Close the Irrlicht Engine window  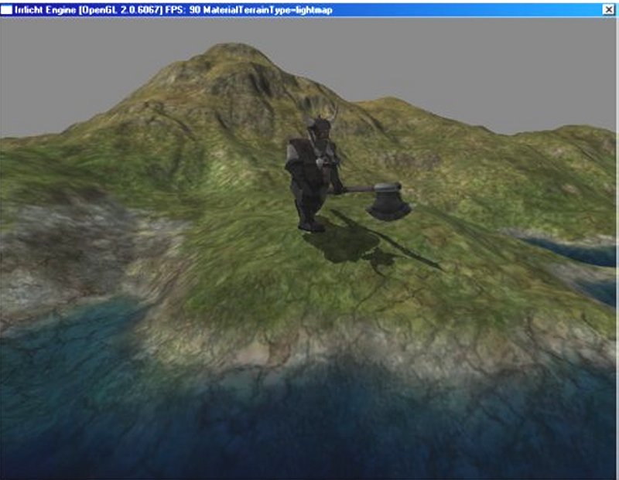point(608,9)
